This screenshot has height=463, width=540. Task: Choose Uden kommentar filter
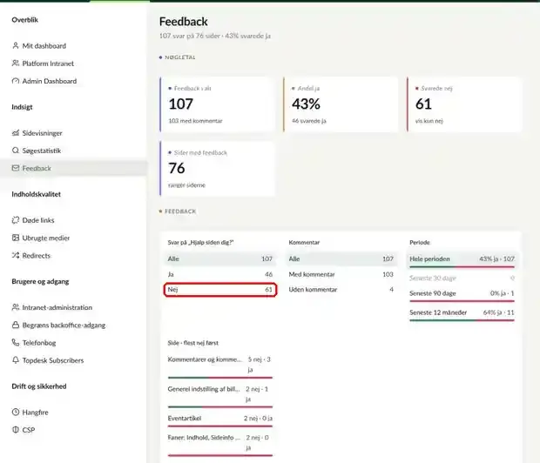click(x=341, y=290)
